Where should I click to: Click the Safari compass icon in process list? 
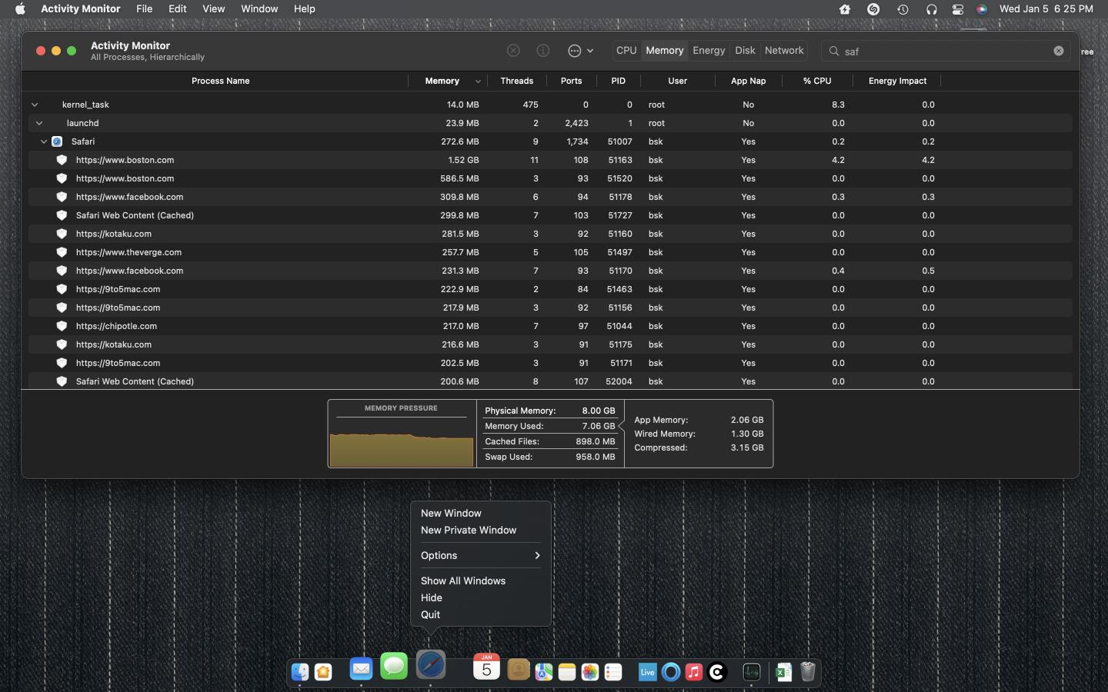click(x=57, y=141)
